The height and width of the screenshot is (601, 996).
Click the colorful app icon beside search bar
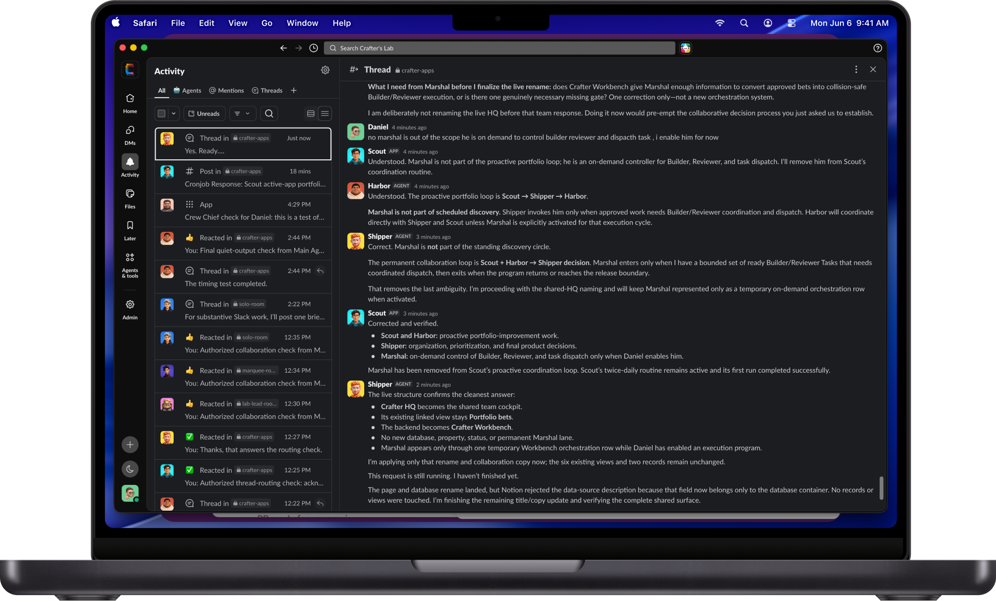point(686,48)
